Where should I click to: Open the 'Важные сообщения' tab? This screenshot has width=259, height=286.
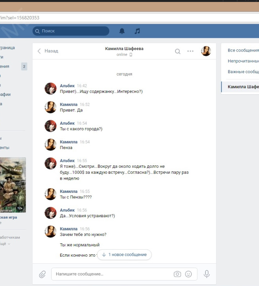click(x=243, y=72)
